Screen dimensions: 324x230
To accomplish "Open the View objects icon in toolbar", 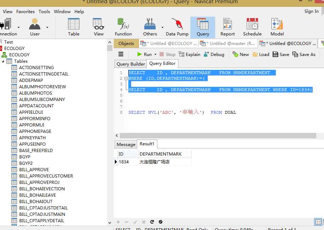I will coord(99,27).
